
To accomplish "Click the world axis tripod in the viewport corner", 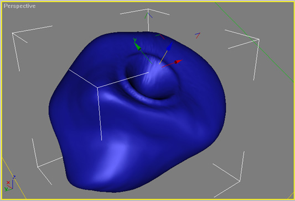I will pos(9,183).
